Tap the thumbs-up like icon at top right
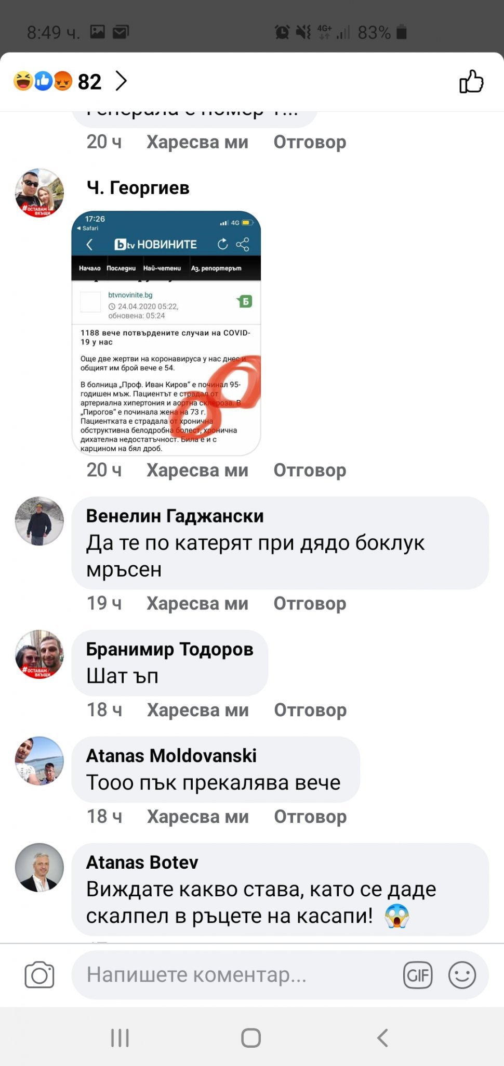The width and height of the screenshot is (504, 1066). (471, 81)
